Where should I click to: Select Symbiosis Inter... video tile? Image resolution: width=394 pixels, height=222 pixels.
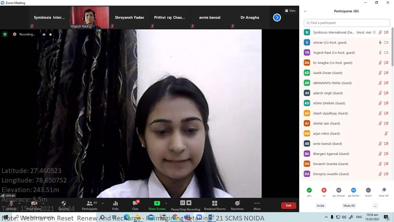(x=49, y=18)
